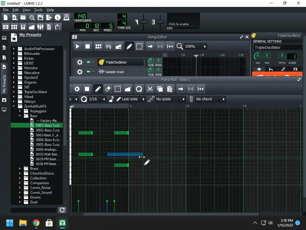306x230 pixels.
Task: Play the song in Song-Editor
Action: [77, 46]
